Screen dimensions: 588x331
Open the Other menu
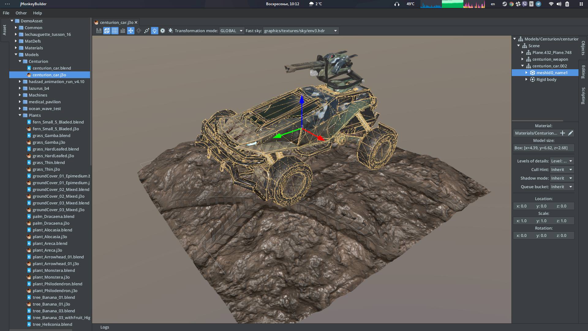coord(21,13)
